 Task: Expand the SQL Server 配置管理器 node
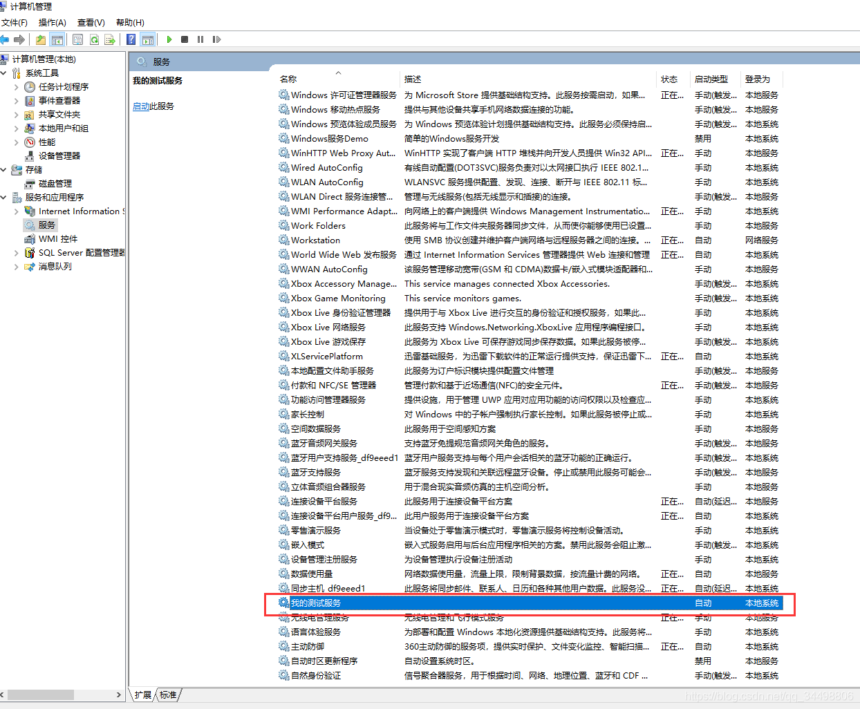[17, 253]
